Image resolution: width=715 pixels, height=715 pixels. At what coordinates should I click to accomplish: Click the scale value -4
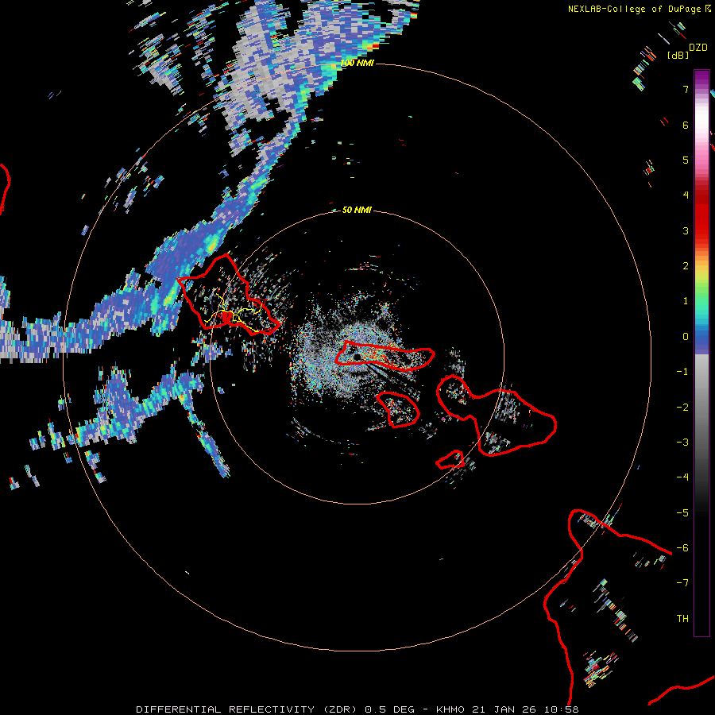click(682, 477)
